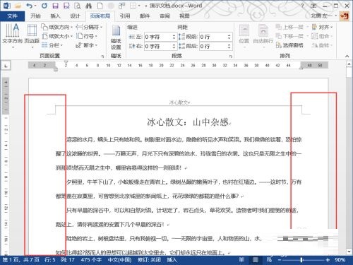Open the 页边距 margins tool
The width and height of the screenshot is (353, 265).
tap(32, 35)
